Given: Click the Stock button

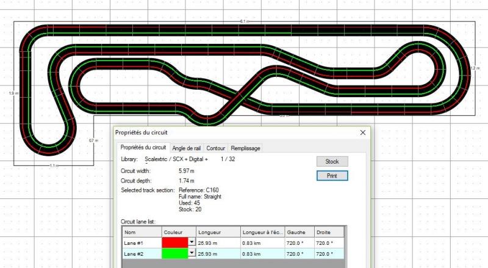Looking at the screenshot, I should (332, 162).
